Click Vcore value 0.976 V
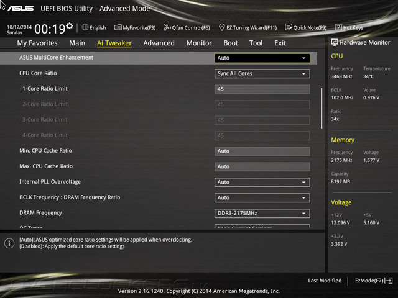Screen dimensions: 398x298 click(x=371, y=97)
